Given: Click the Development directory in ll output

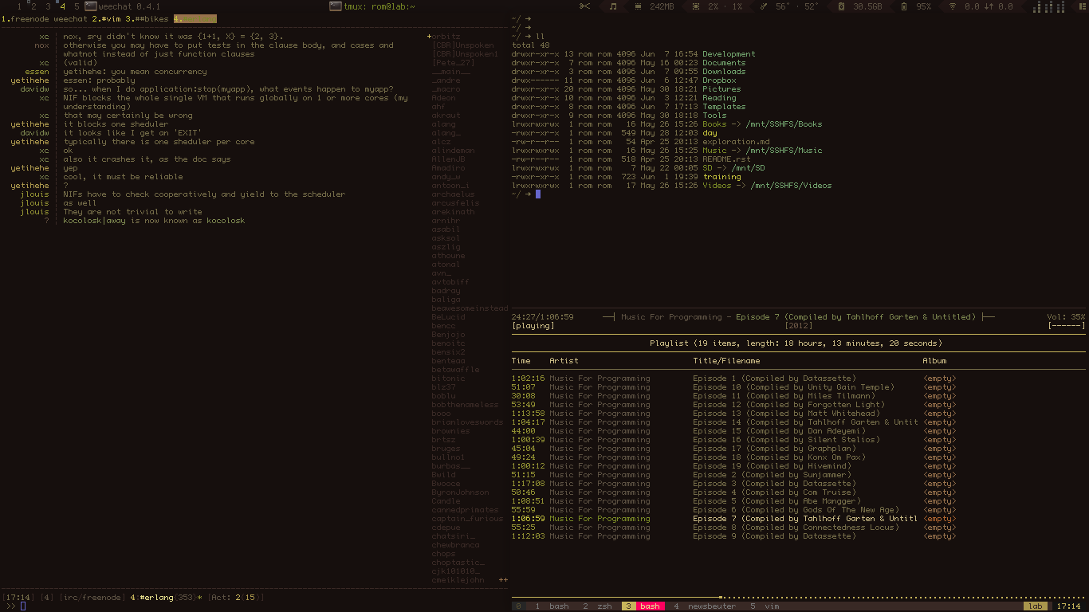Looking at the screenshot, I should [729, 54].
